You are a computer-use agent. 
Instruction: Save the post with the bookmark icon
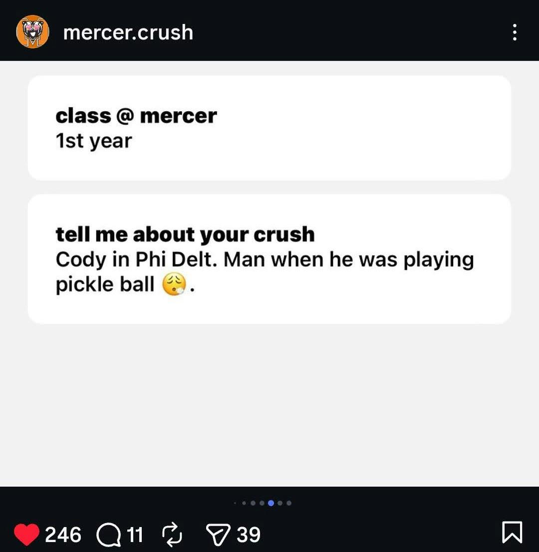point(512,532)
